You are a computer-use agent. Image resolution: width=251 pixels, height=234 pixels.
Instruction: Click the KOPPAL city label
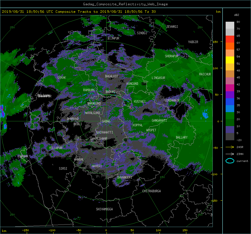click(138, 125)
